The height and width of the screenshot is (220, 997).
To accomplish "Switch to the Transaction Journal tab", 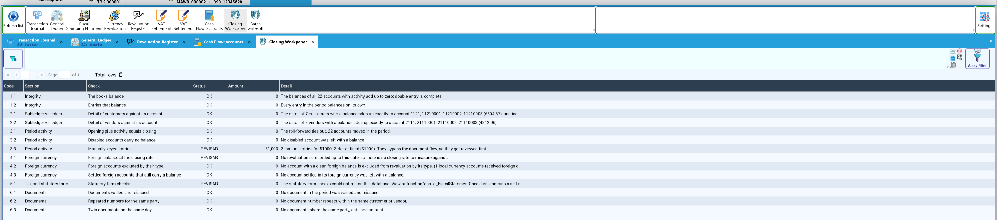I will pos(36,42).
